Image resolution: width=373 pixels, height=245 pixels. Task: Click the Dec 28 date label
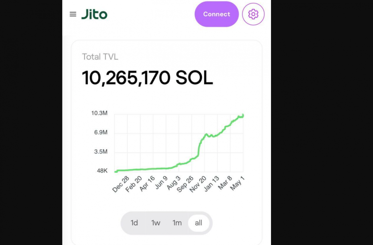(121, 184)
